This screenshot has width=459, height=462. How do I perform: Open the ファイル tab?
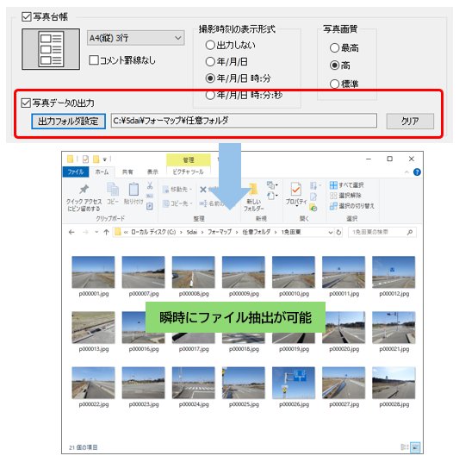pyautogui.click(x=76, y=172)
